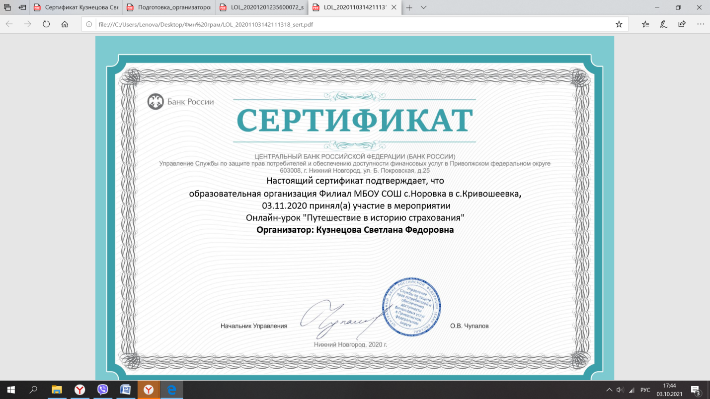
Task: Click the 'Начальник Управления' label
Action: point(254,326)
